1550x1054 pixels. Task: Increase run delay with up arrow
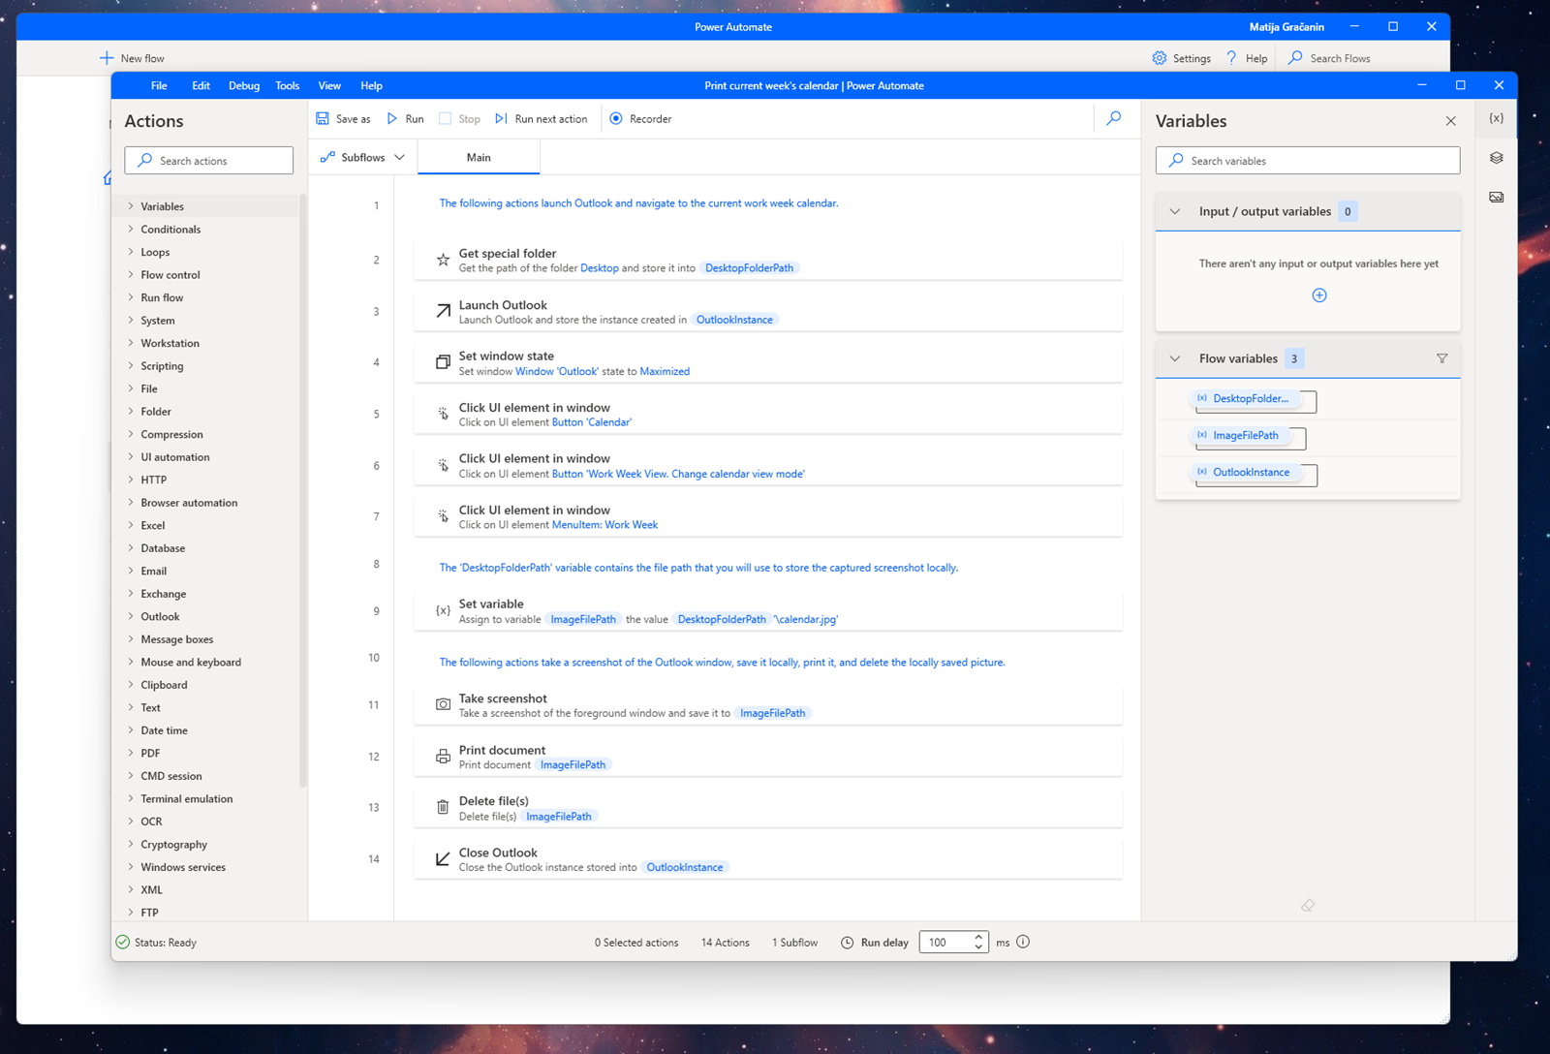click(x=978, y=937)
